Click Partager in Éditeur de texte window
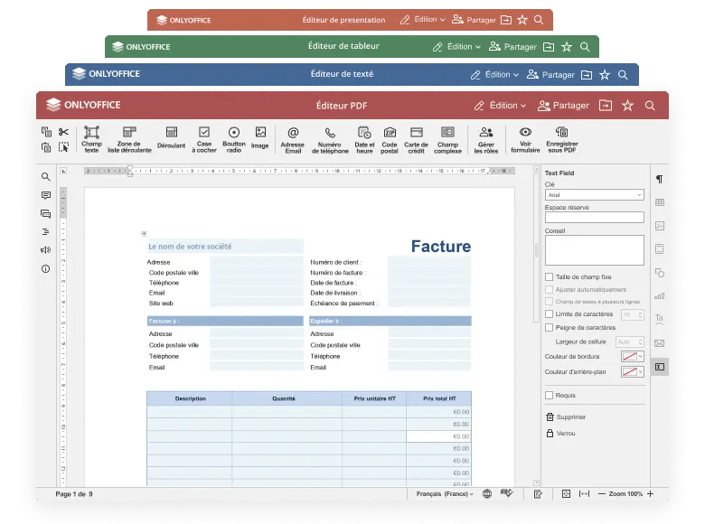Viewport: 705px width, 524px height. tap(550, 75)
